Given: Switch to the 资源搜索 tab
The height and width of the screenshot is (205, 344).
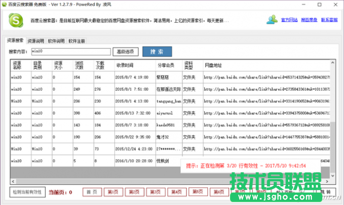Looking at the screenshot, I should coord(15,41).
